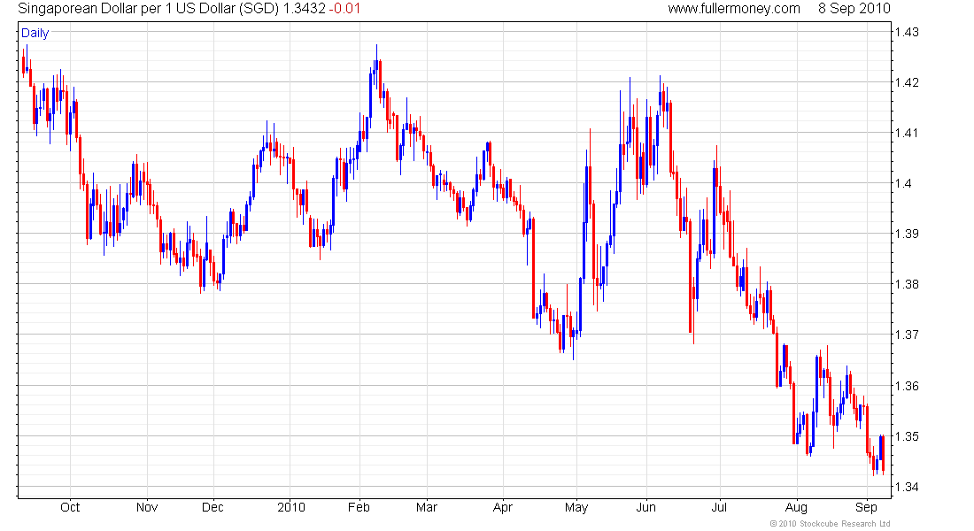Click the Aug label on time axis
This screenshot has width=974, height=531.
tap(796, 507)
